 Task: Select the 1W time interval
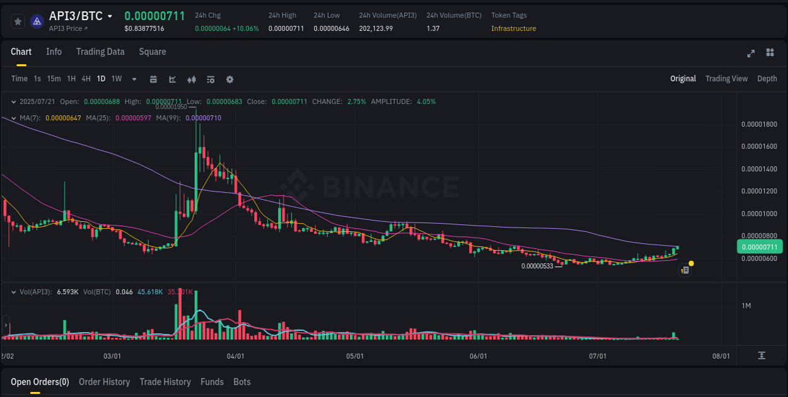tap(116, 79)
